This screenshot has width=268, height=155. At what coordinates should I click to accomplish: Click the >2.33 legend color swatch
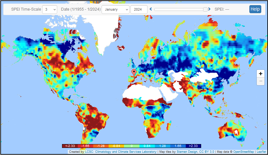pyautogui.click(x=193, y=146)
